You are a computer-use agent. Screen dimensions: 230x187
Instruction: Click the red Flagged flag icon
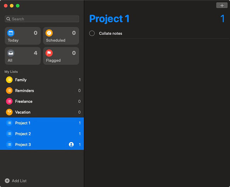tap(49, 53)
